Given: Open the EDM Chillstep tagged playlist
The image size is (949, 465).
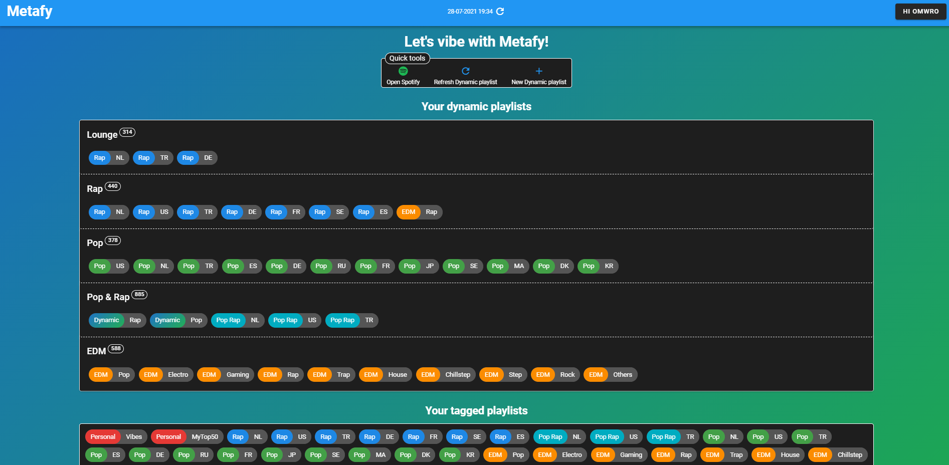Looking at the screenshot, I should (838, 455).
